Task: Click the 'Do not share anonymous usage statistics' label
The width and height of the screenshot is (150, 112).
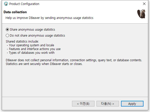Action: 37,36
